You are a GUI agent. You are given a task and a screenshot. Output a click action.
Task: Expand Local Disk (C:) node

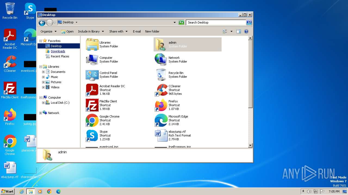43,103
